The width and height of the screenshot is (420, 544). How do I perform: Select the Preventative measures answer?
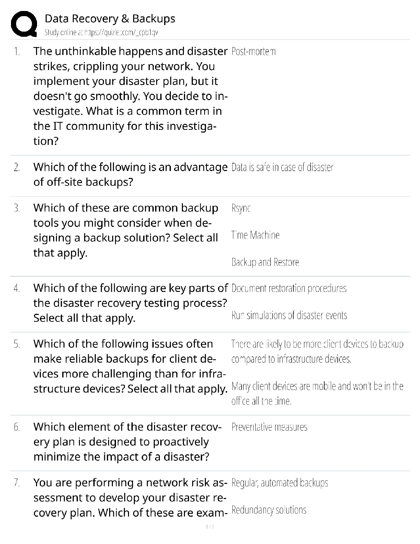click(269, 427)
